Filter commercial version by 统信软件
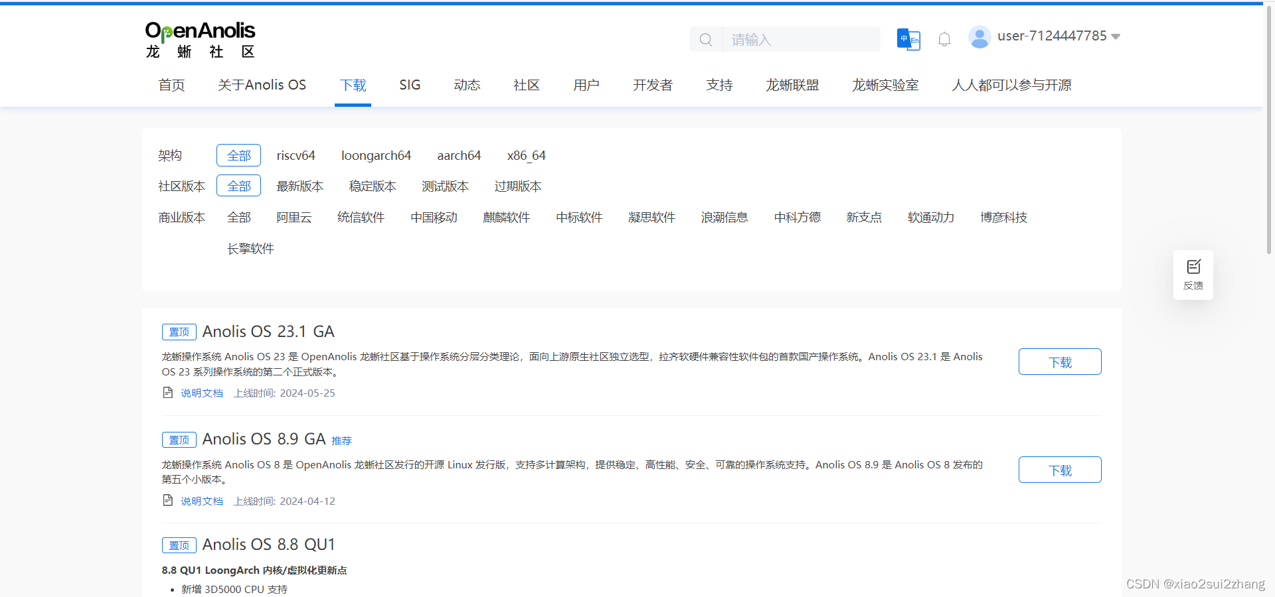Screen dimensions: 1275x597 pos(361,218)
